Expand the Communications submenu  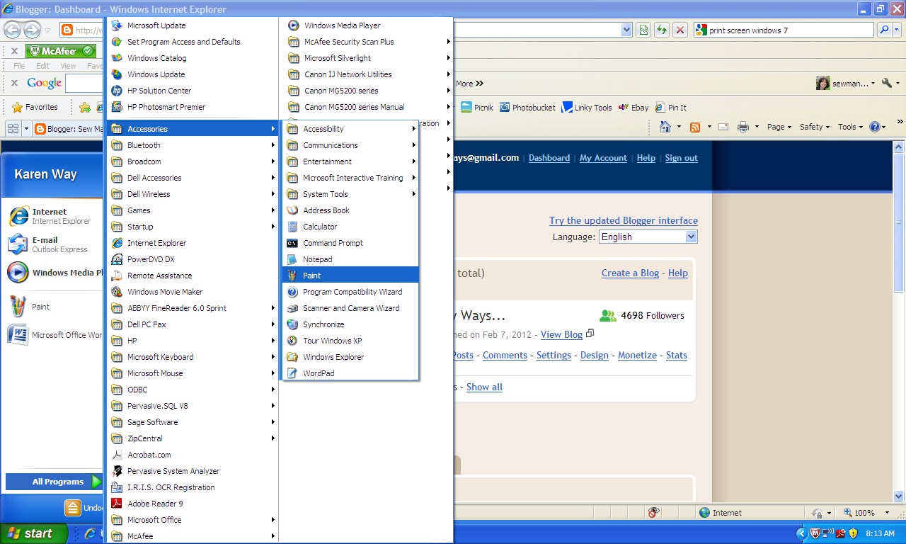pyautogui.click(x=350, y=145)
